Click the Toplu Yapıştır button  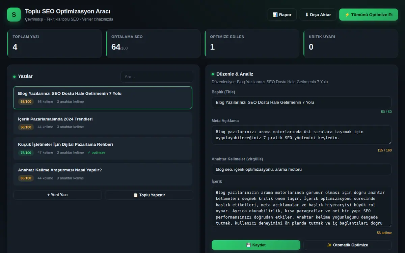(149, 195)
